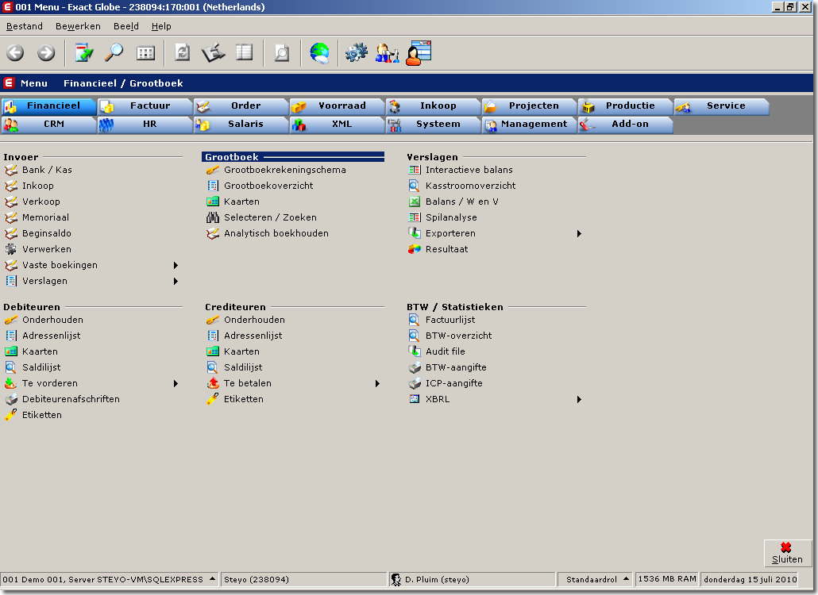This screenshot has width=818, height=595.
Task: Click the grid icon in the toolbar
Action: [x=145, y=53]
